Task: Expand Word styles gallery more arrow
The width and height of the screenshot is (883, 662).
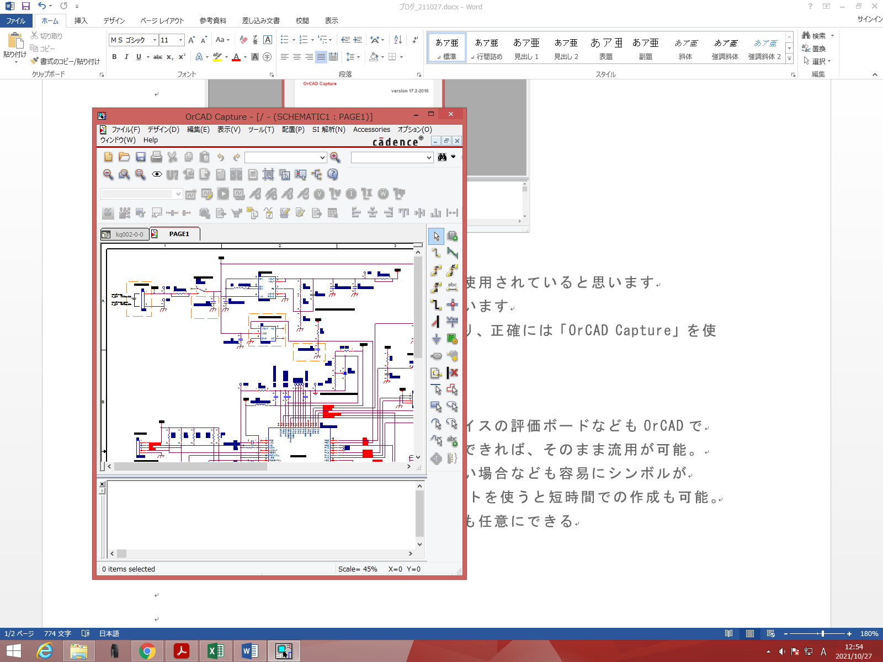Action: click(789, 58)
